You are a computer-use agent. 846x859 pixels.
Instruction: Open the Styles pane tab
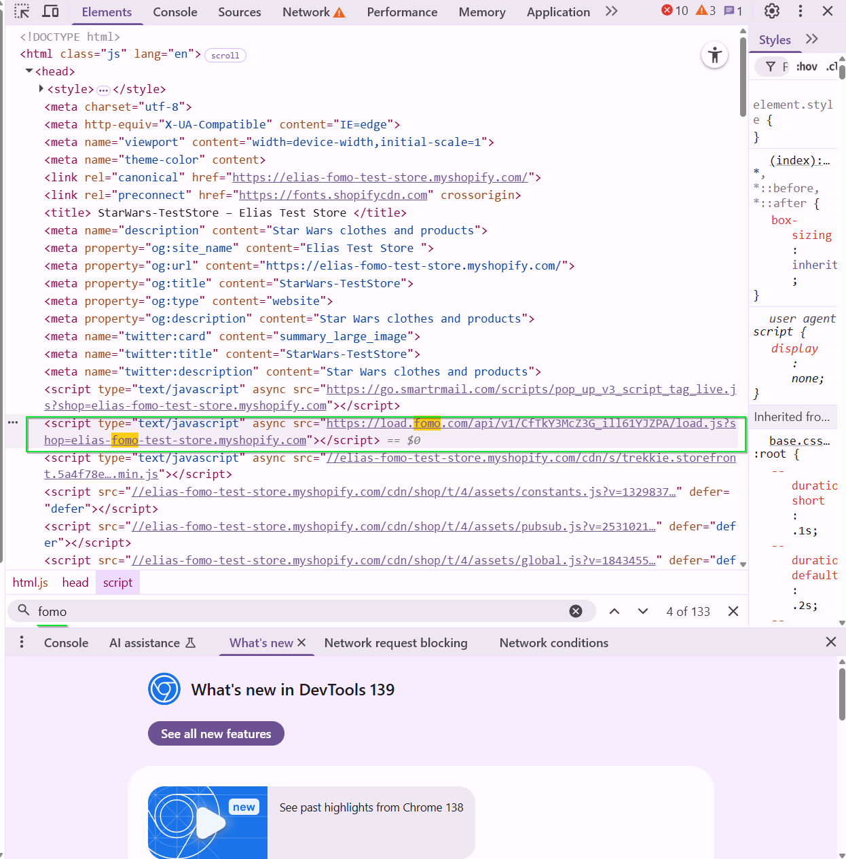coord(775,40)
